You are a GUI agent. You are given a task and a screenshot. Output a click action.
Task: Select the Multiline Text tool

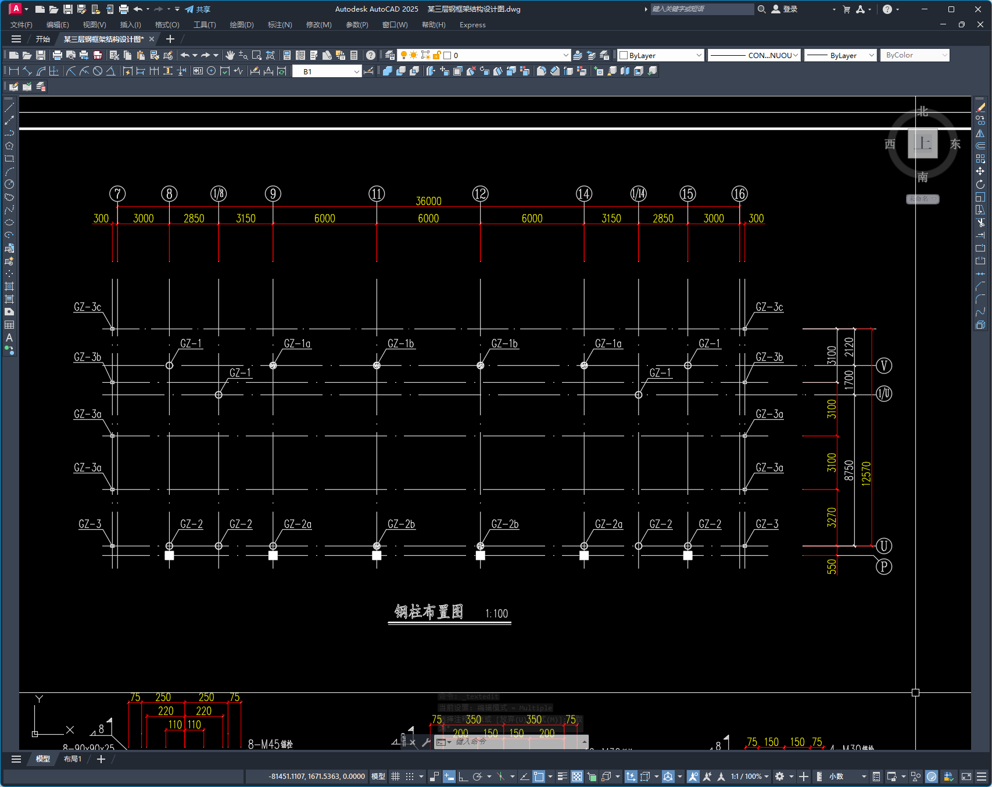(9, 337)
